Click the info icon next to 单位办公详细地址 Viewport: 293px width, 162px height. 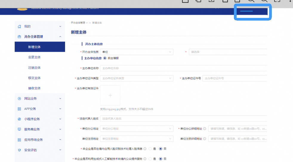pos(205,129)
